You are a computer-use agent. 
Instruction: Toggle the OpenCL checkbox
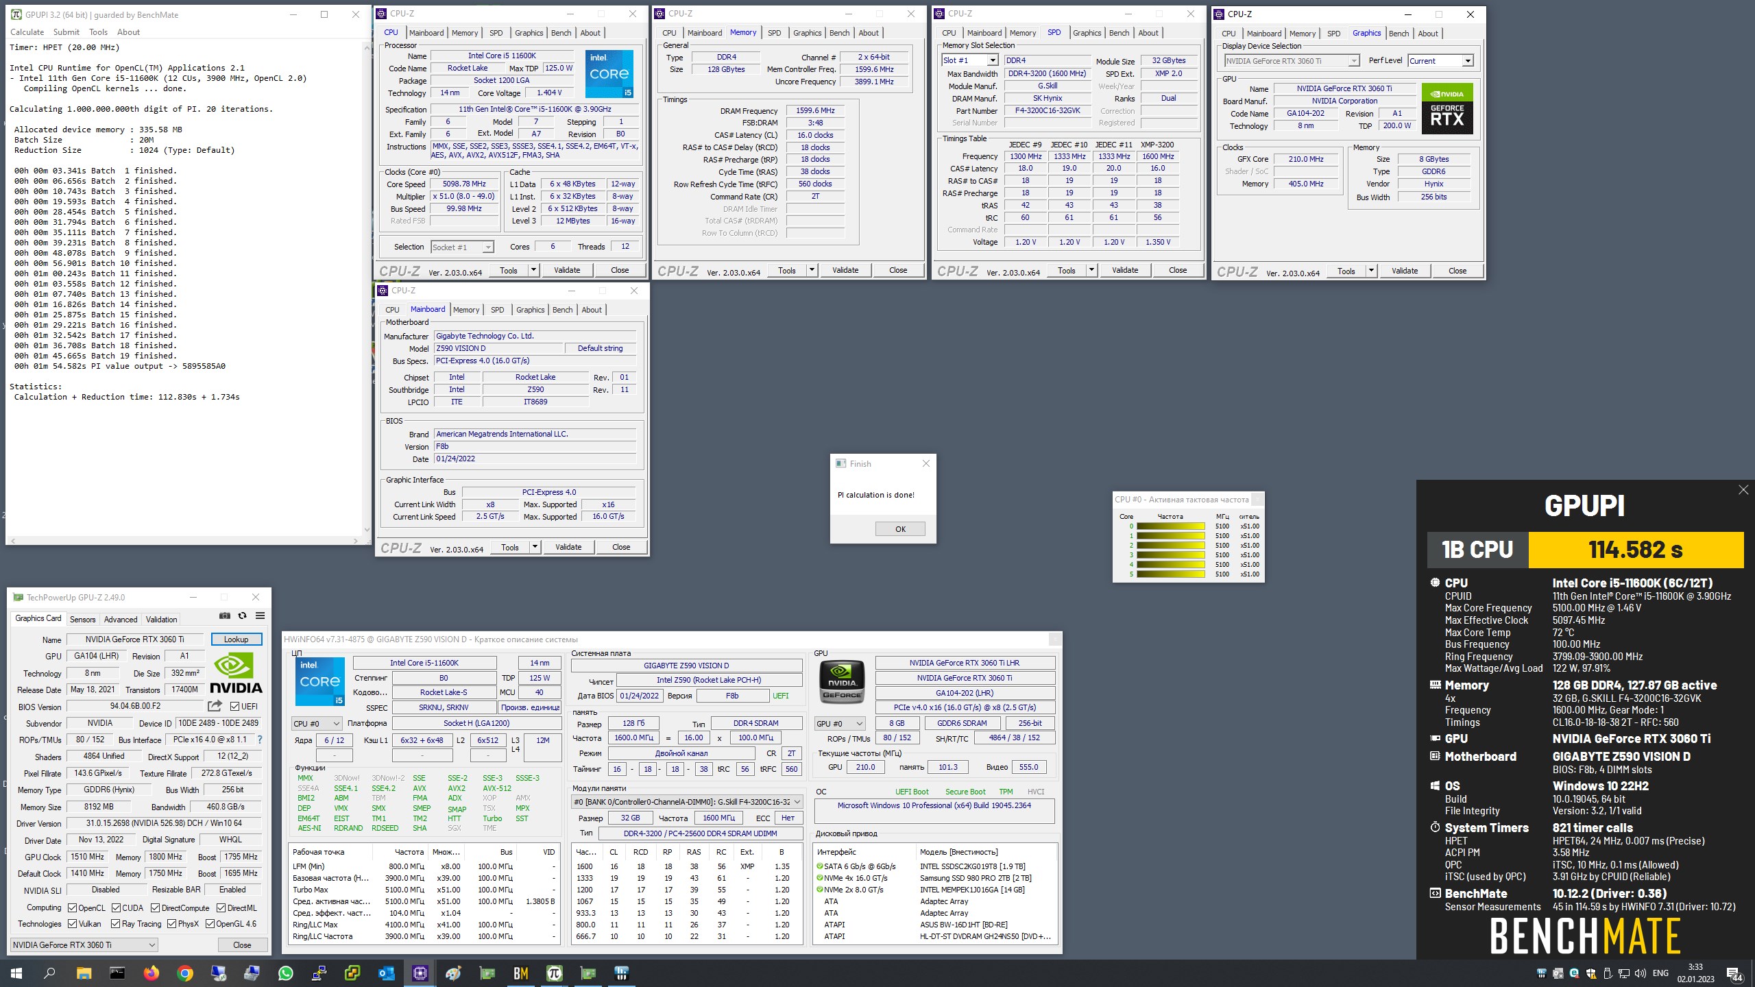(x=72, y=908)
